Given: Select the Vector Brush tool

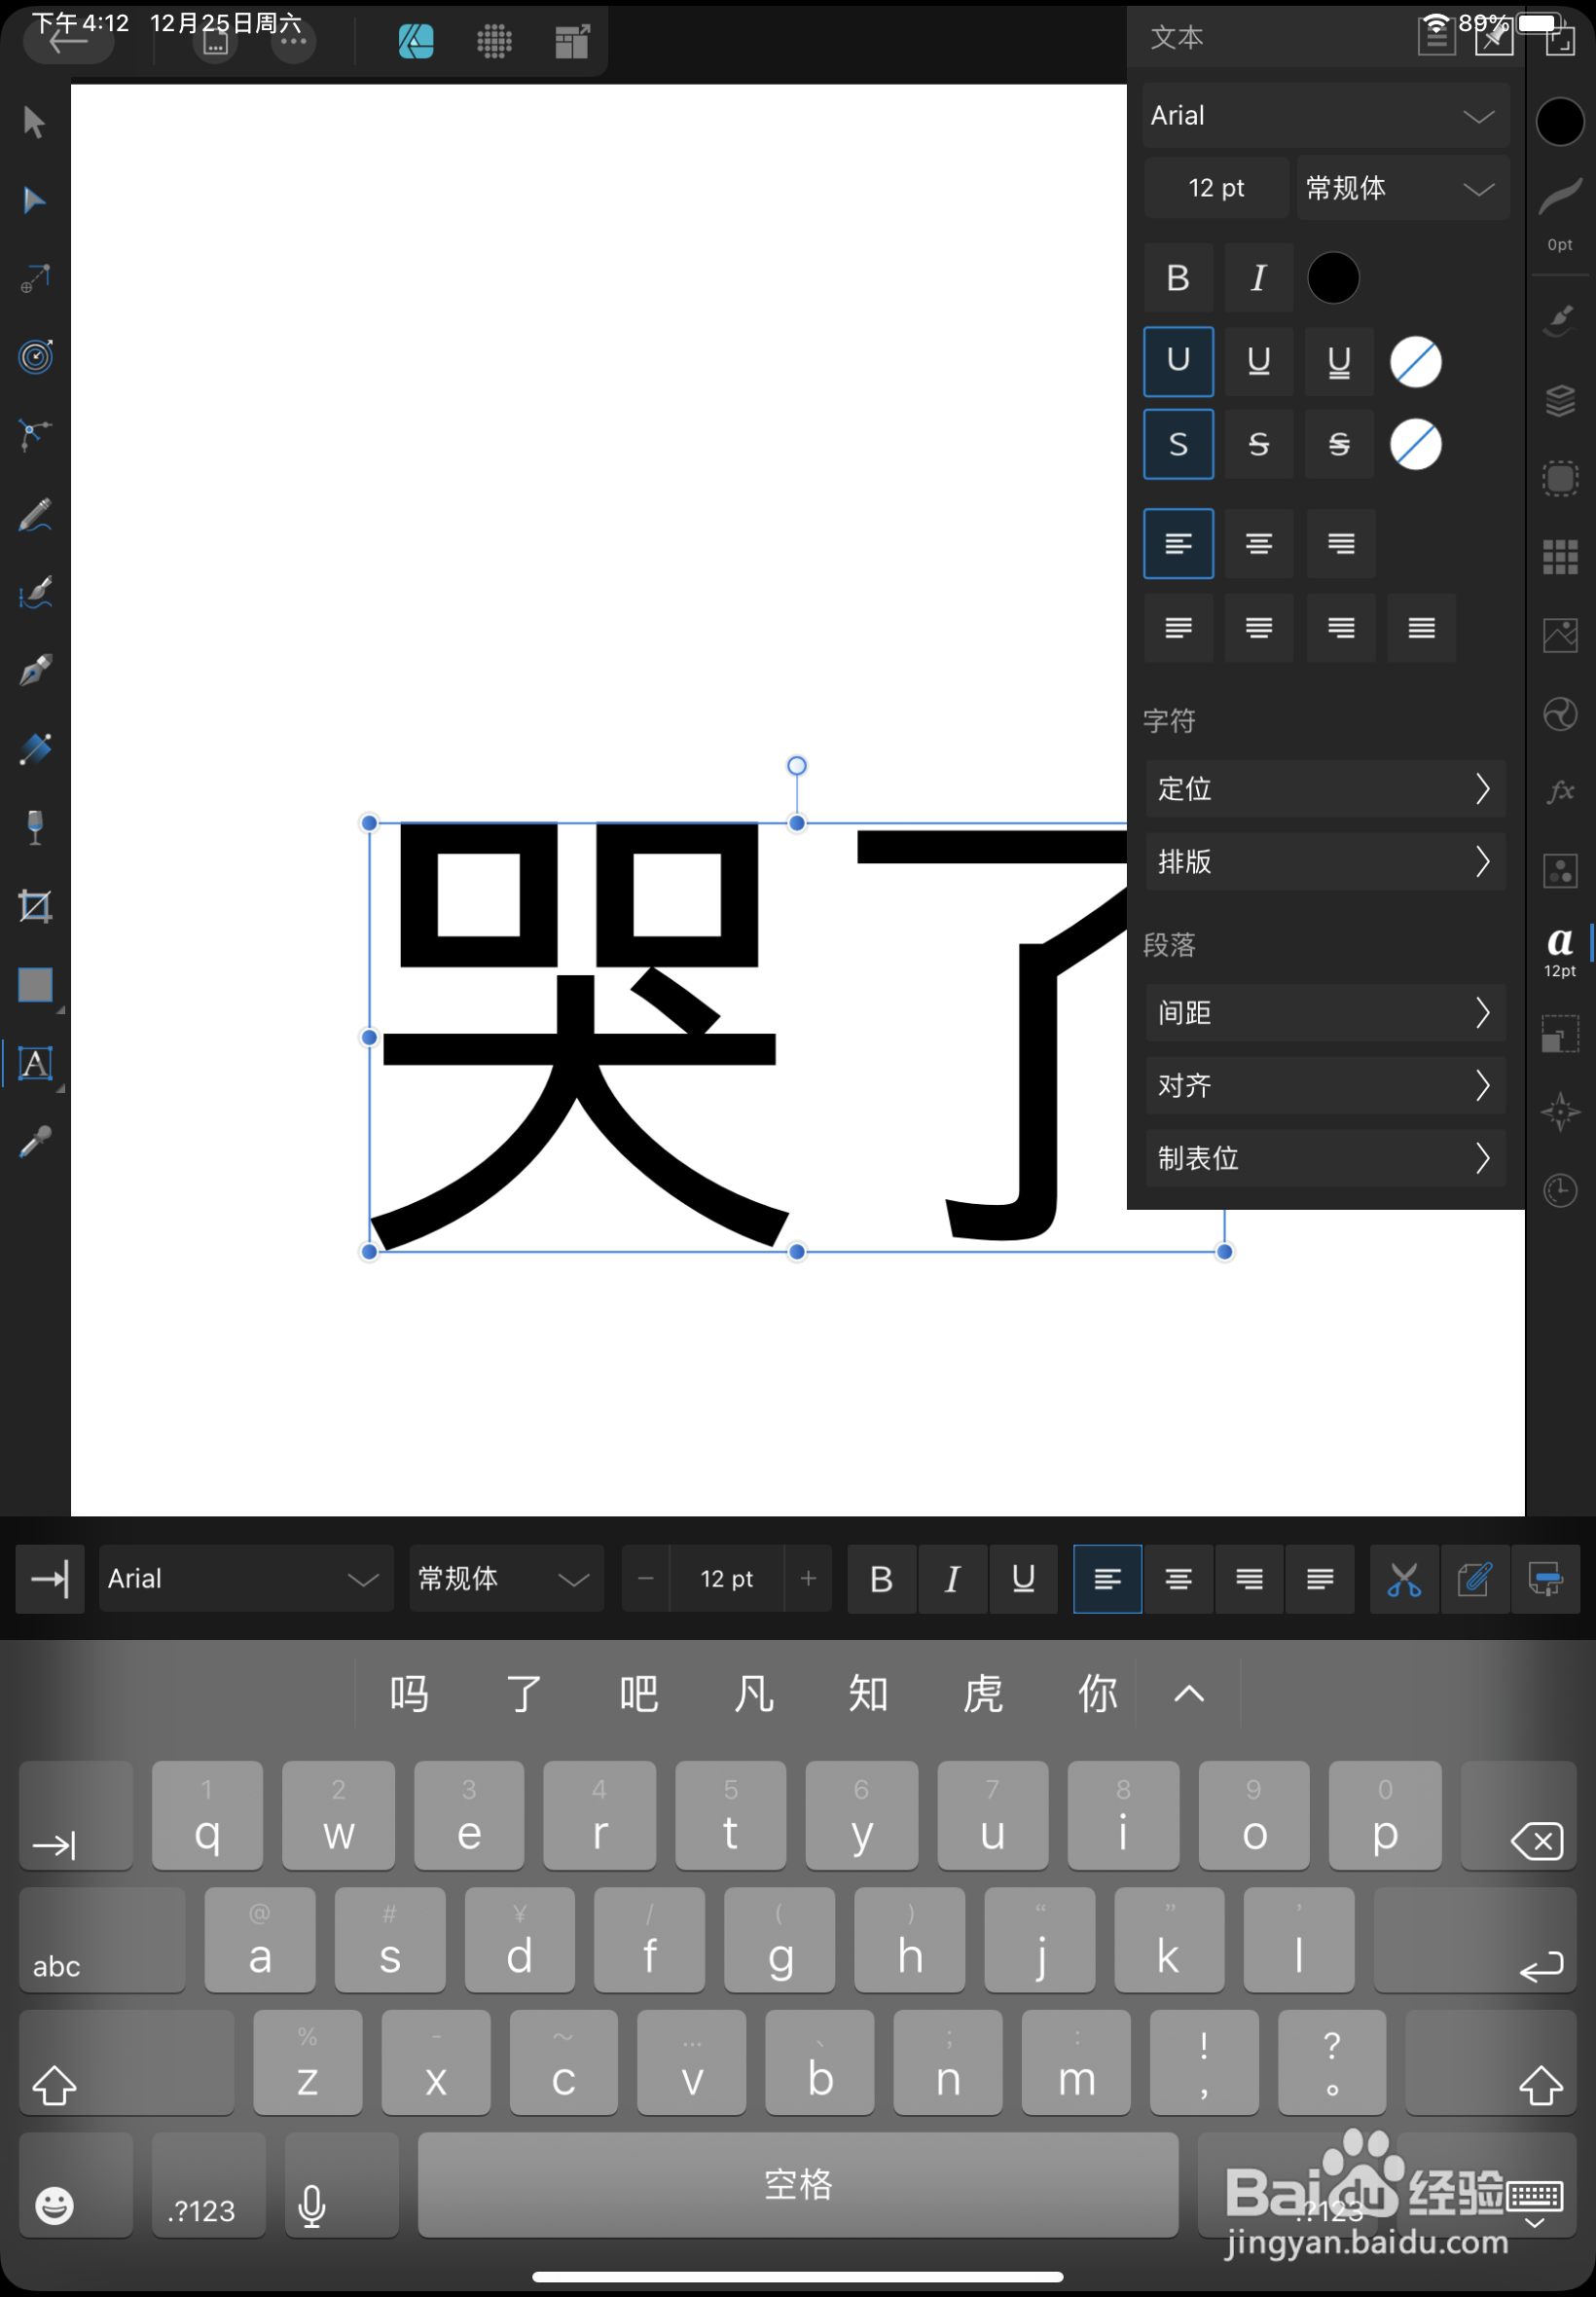Looking at the screenshot, I should (x=35, y=593).
